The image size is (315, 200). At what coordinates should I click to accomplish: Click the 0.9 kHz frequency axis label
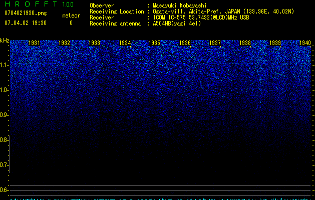(x=4, y=115)
